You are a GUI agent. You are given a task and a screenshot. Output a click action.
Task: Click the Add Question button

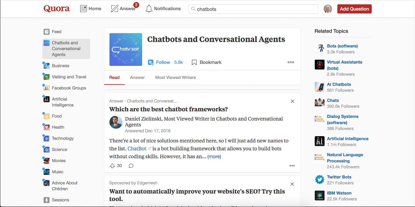[354, 9]
